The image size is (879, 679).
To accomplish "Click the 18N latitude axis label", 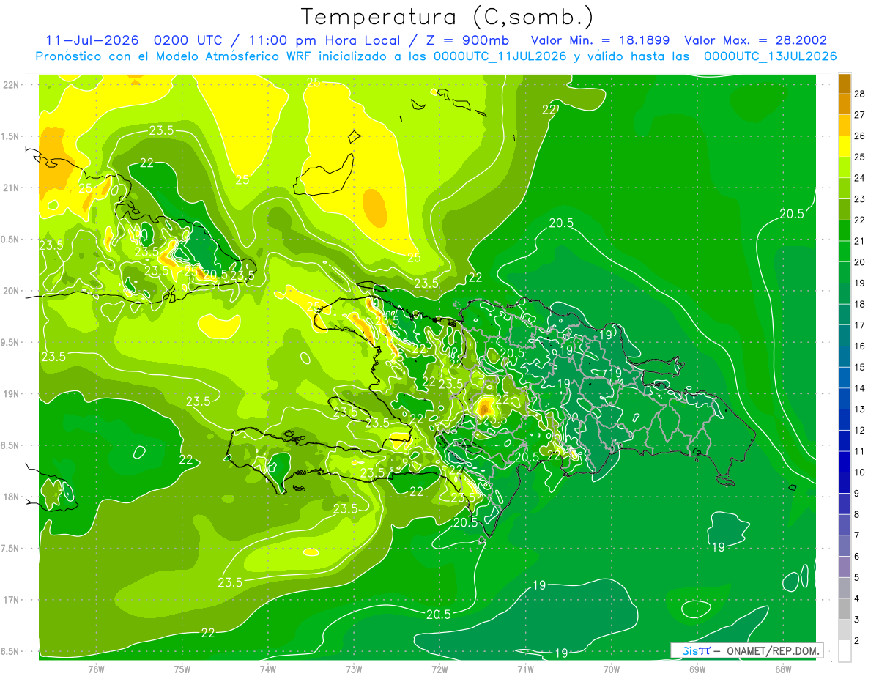I will (12, 497).
